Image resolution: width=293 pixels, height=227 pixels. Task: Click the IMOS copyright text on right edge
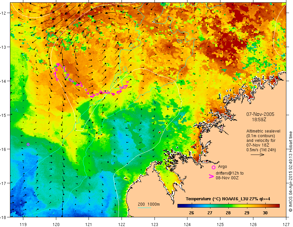click(x=290, y=171)
